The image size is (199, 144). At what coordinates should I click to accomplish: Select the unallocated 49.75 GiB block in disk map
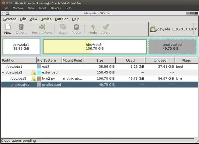coord(172,47)
